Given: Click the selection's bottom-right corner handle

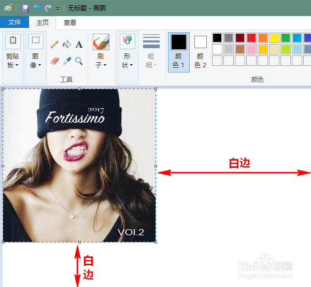Looking at the screenshot, I should tap(155, 242).
